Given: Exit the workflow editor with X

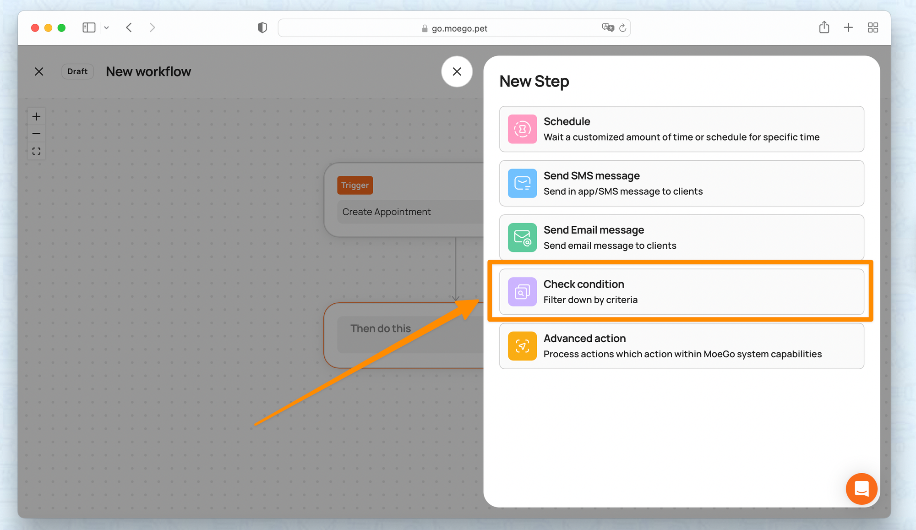Looking at the screenshot, I should coord(39,71).
